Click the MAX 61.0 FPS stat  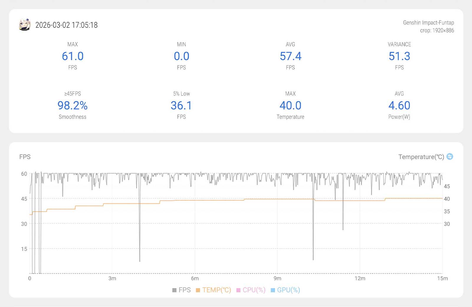pos(73,56)
